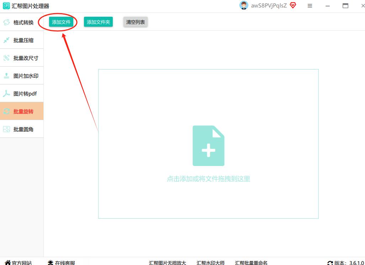Click the 清空列表 button

tap(135, 22)
